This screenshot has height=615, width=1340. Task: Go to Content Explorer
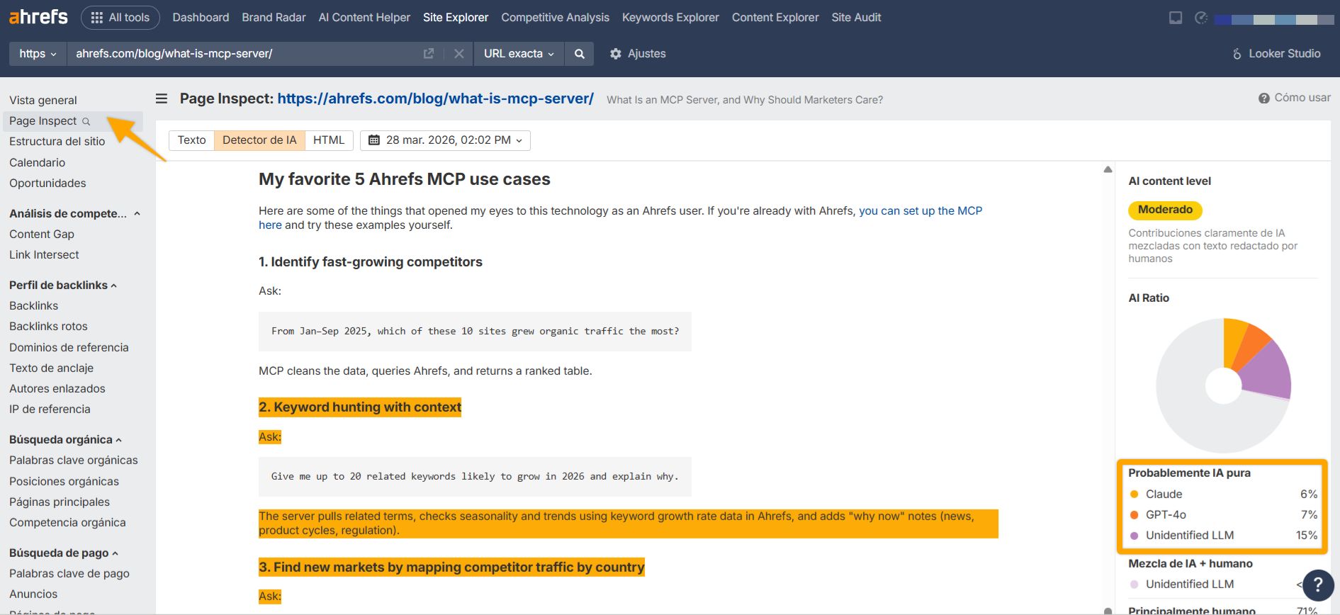pyautogui.click(x=775, y=18)
